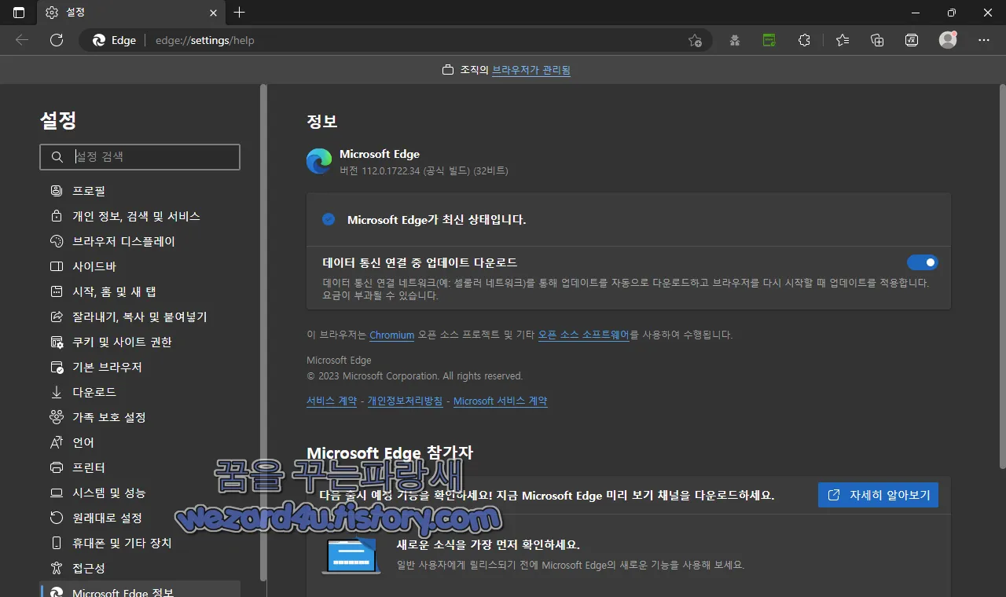This screenshot has height=597, width=1006.
Task: Add this page to favorites star icon
Action: coord(695,40)
